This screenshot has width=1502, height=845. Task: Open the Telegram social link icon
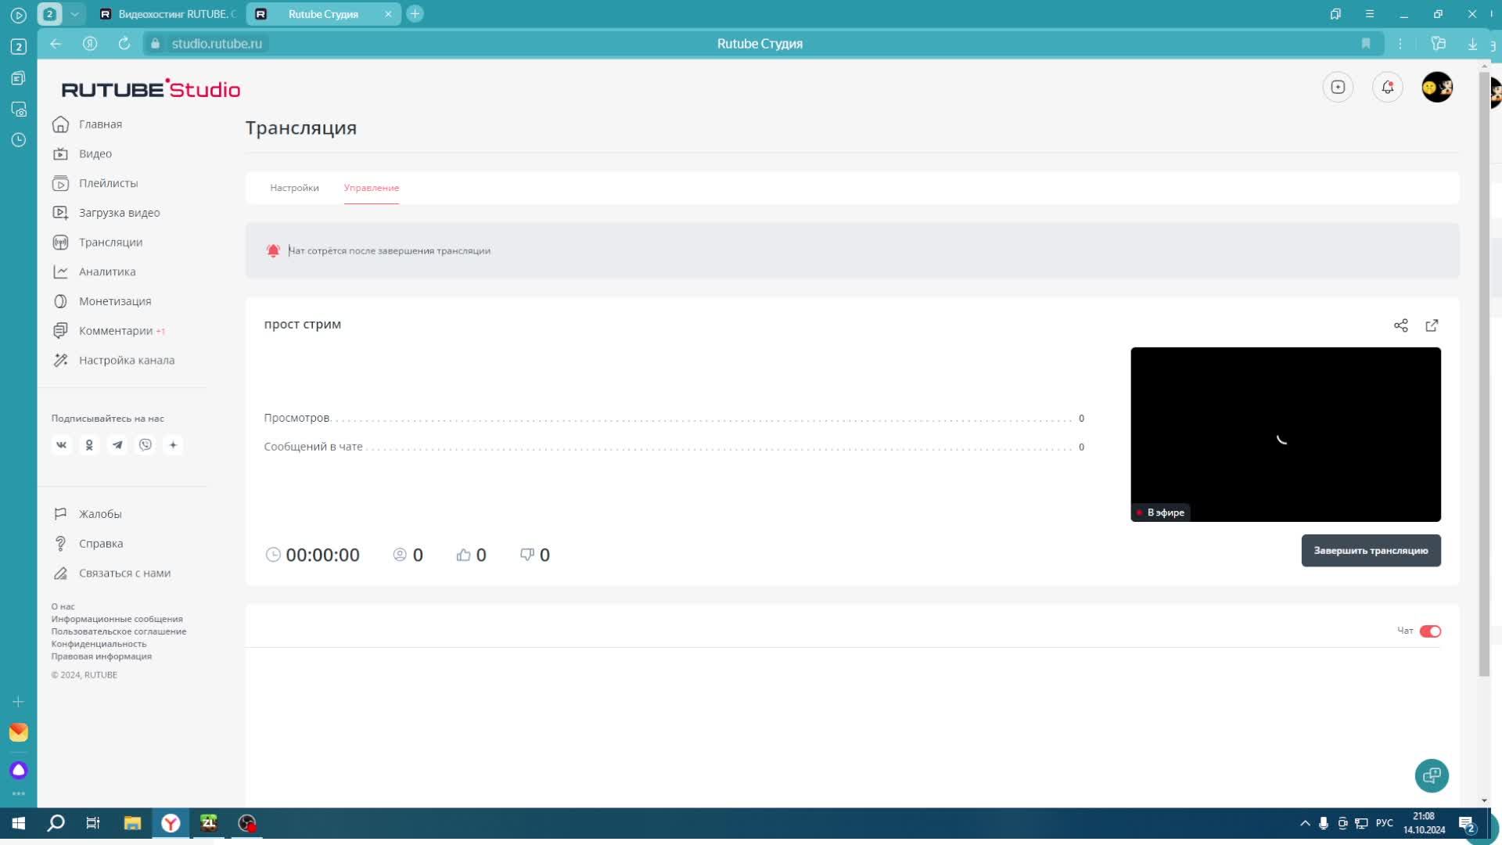tap(117, 444)
